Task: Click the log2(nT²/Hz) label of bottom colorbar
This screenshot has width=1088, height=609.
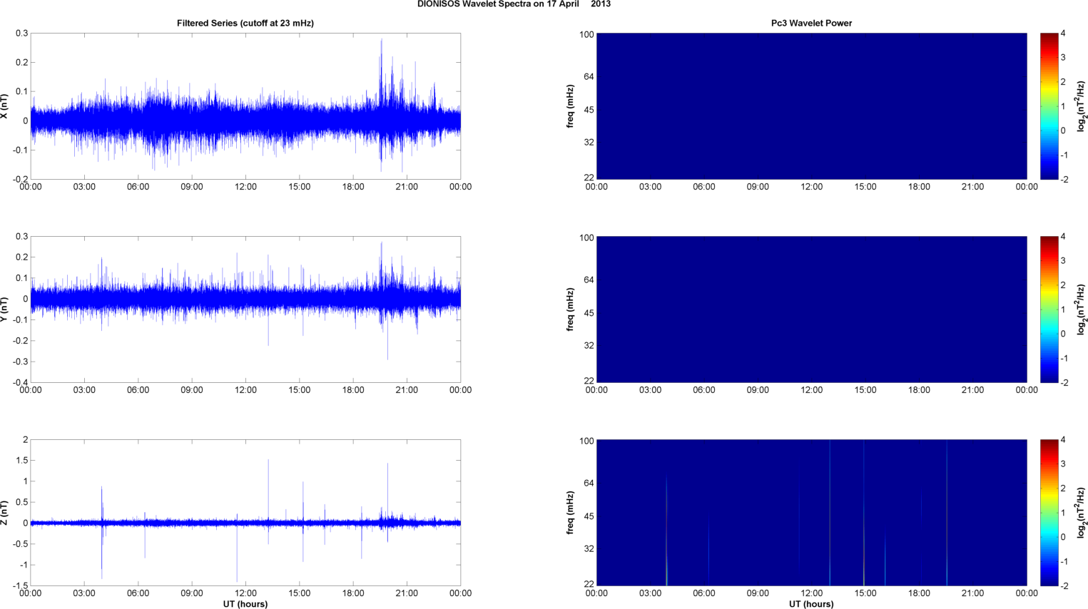Action: (1082, 513)
